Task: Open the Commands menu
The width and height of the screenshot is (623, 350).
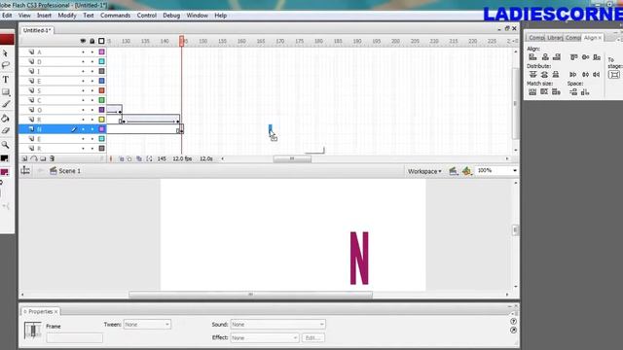Action: (115, 16)
